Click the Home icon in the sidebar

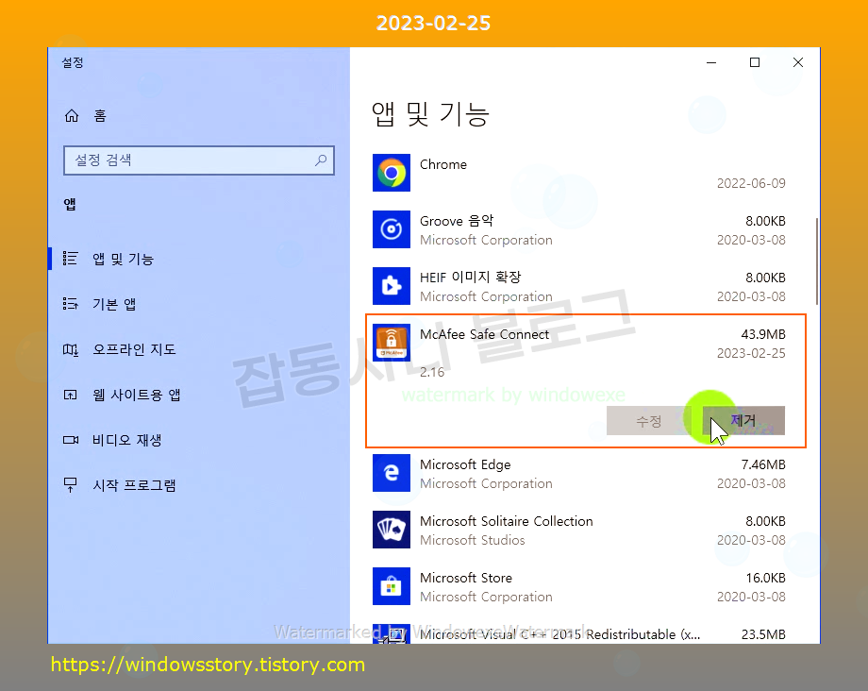click(x=72, y=116)
